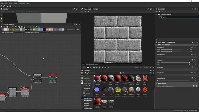Toggle the info 'i' icon below 2D View
The image size is (199, 112).
(99, 68)
